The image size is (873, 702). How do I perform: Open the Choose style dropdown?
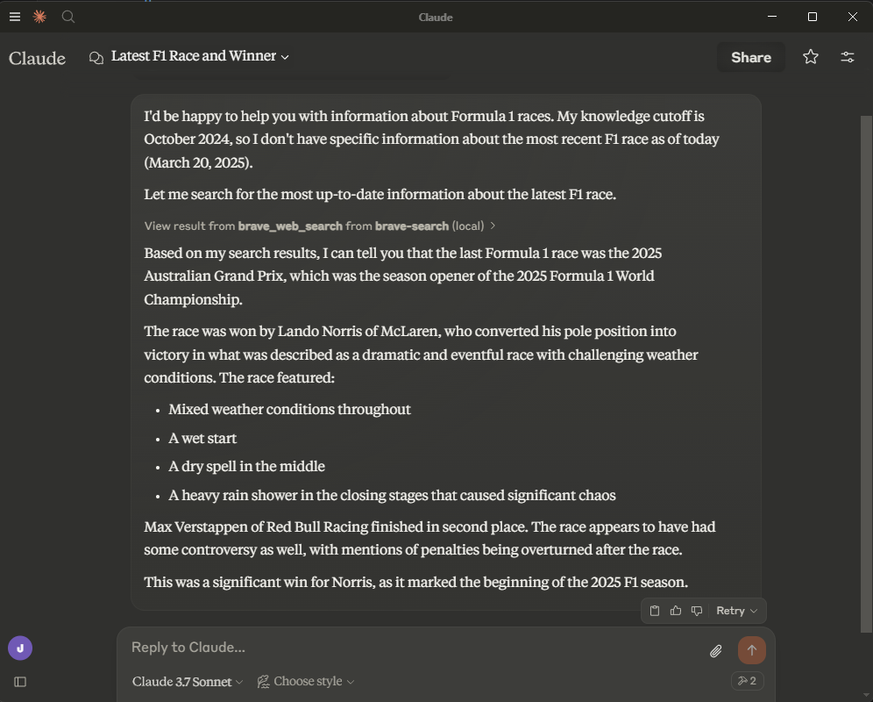(306, 681)
